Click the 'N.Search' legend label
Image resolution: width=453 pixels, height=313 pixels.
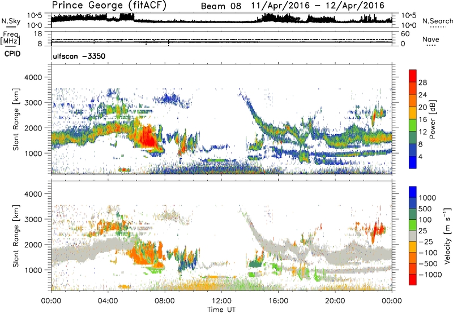click(437, 21)
